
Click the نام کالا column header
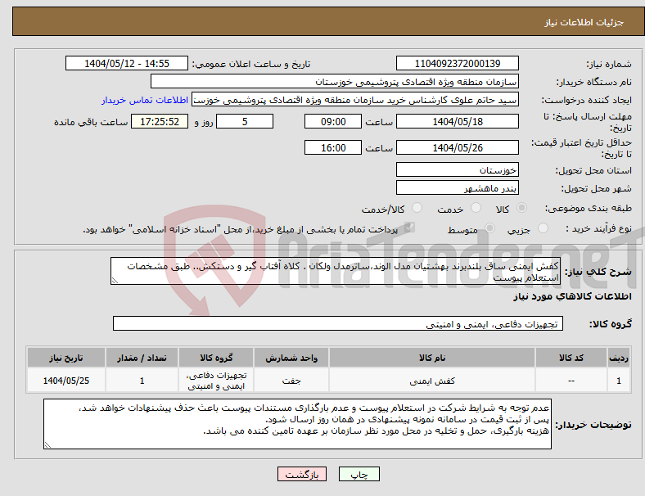point(432,358)
